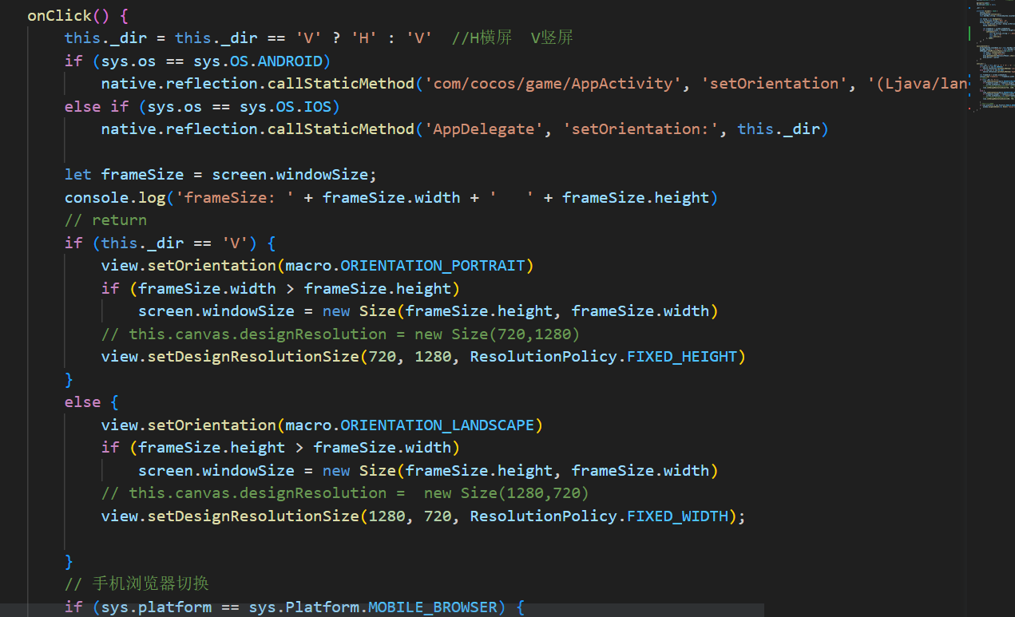The image size is (1015, 617).
Task: Click the H横屏 V竖屏 comment
Action: [x=513, y=38]
